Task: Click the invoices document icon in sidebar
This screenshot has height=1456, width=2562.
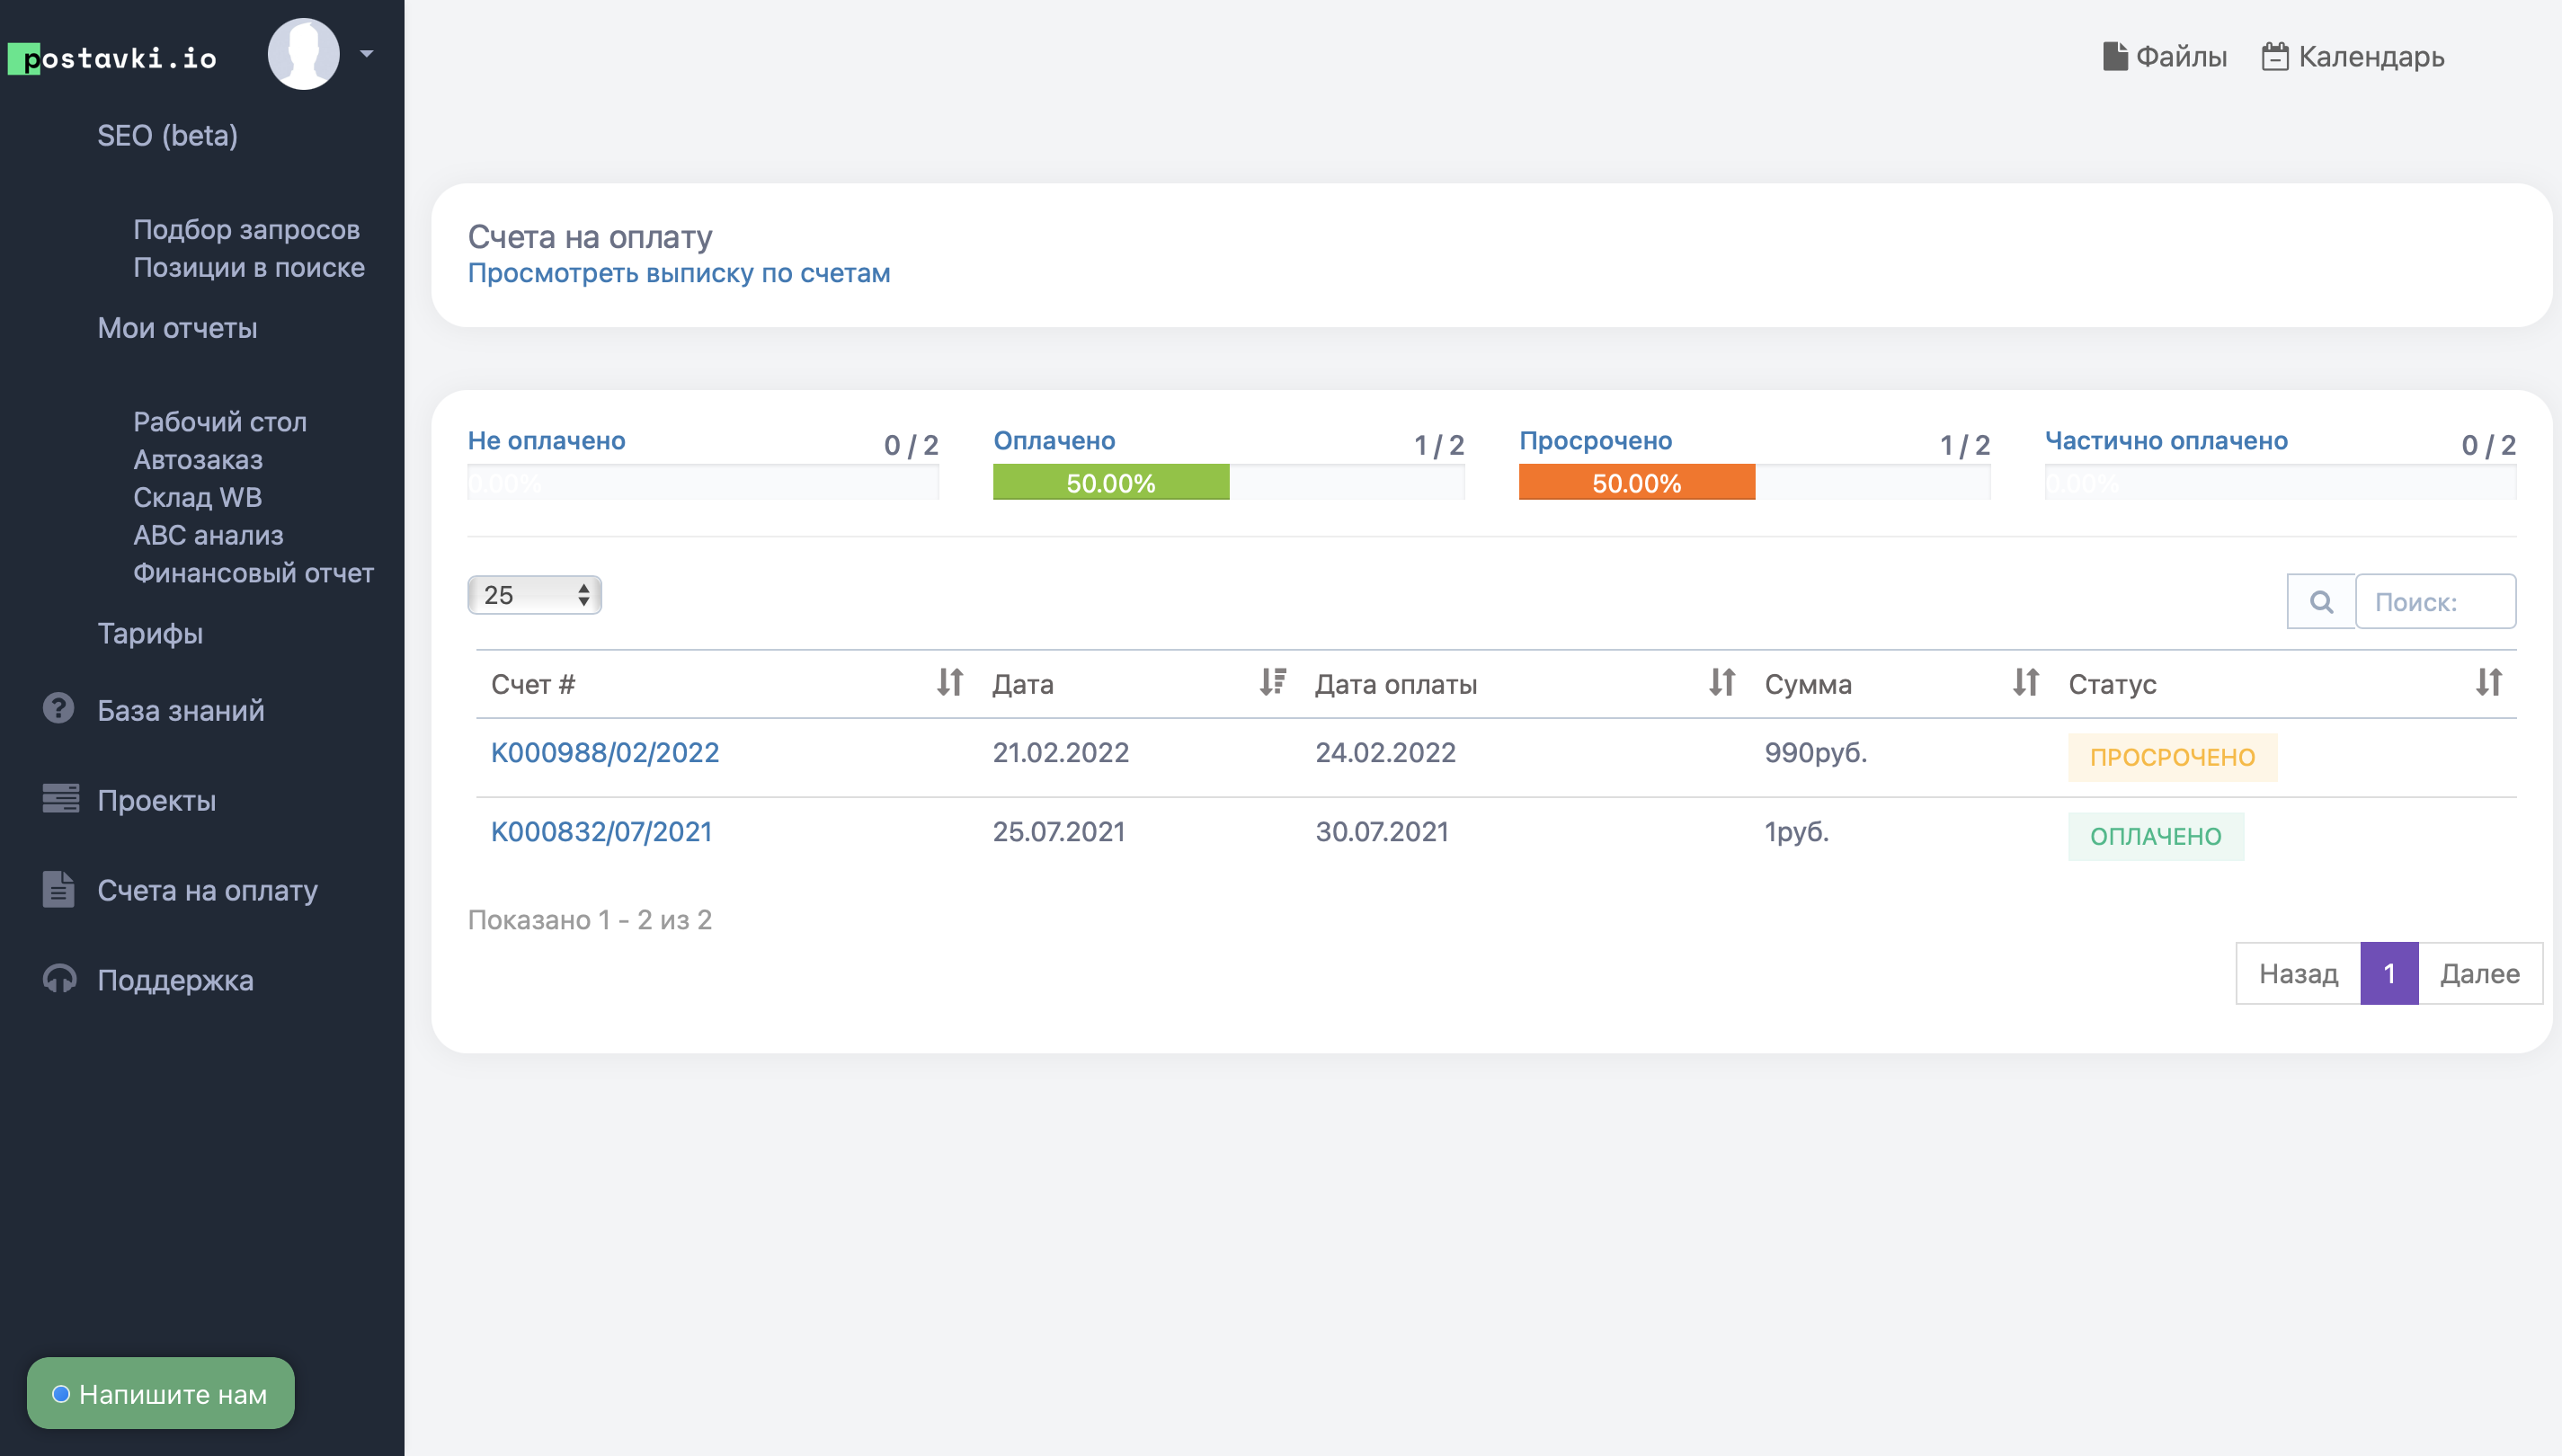Action: (x=59, y=889)
